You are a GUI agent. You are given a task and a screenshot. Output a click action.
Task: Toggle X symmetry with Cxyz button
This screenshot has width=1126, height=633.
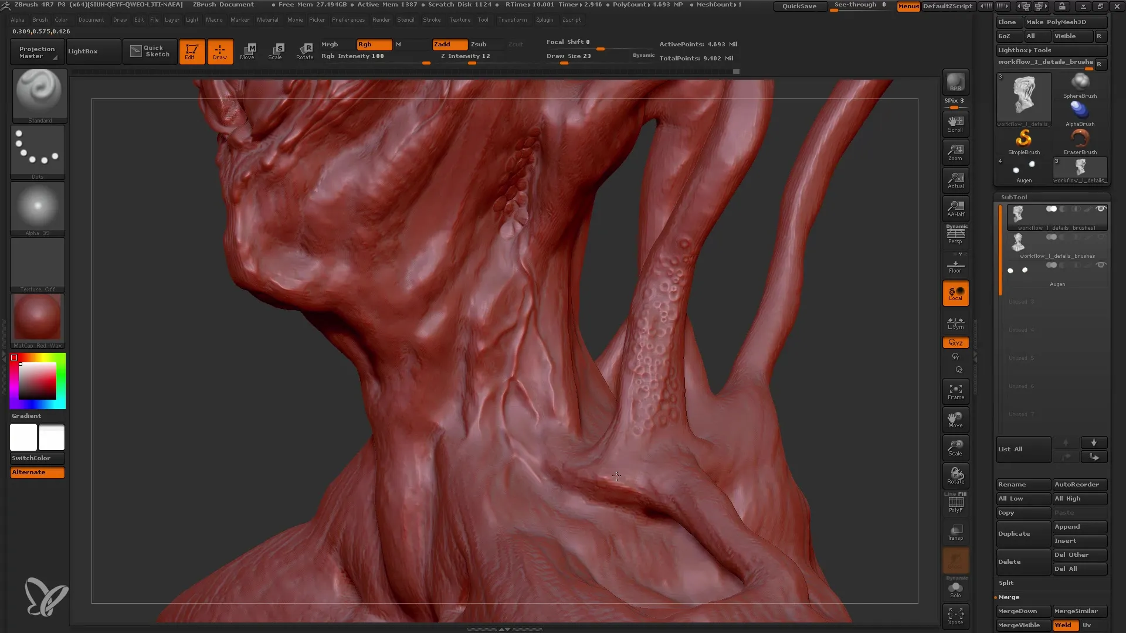pos(955,342)
